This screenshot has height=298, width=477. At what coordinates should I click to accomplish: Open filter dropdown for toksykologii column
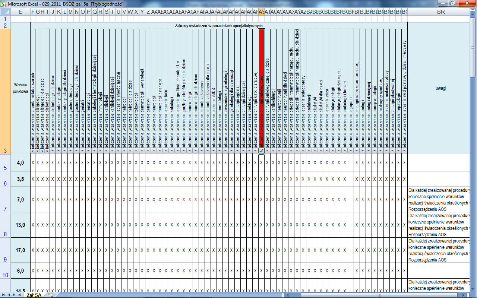tap(136, 150)
